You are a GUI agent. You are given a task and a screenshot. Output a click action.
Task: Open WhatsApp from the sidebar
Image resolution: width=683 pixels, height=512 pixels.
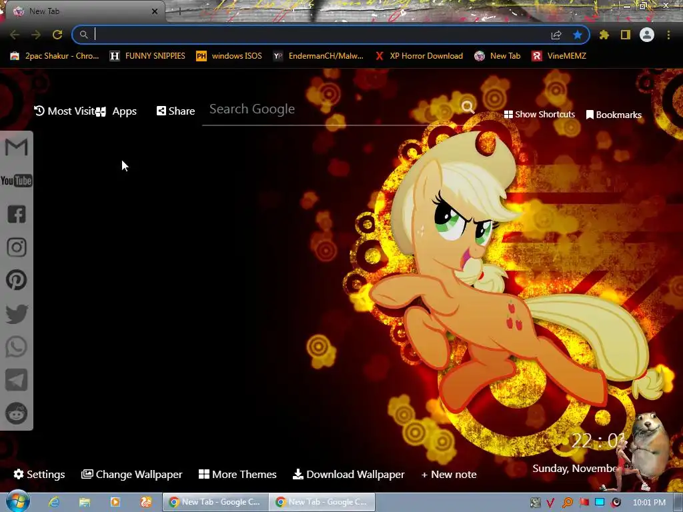coord(17,347)
